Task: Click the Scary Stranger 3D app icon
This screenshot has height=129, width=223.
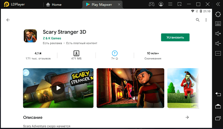Action: click(30, 36)
